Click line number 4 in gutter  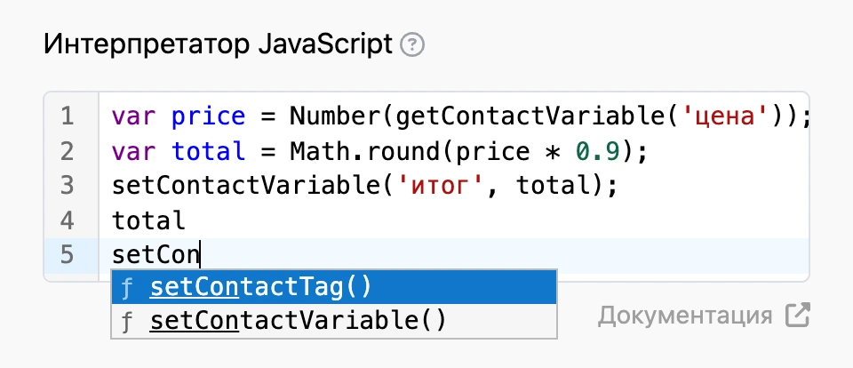67,220
